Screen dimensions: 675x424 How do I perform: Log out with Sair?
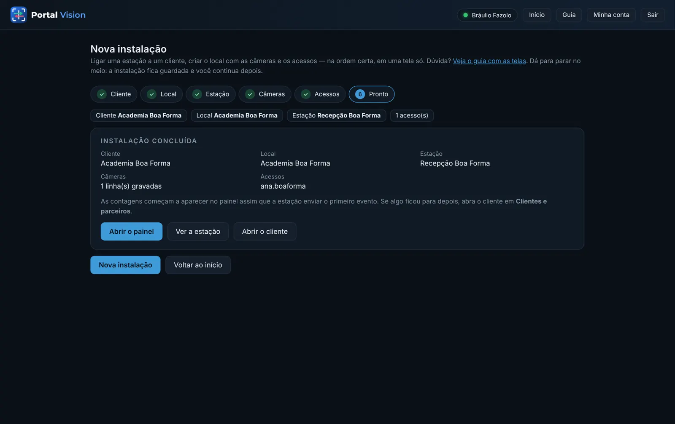[653, 15]
